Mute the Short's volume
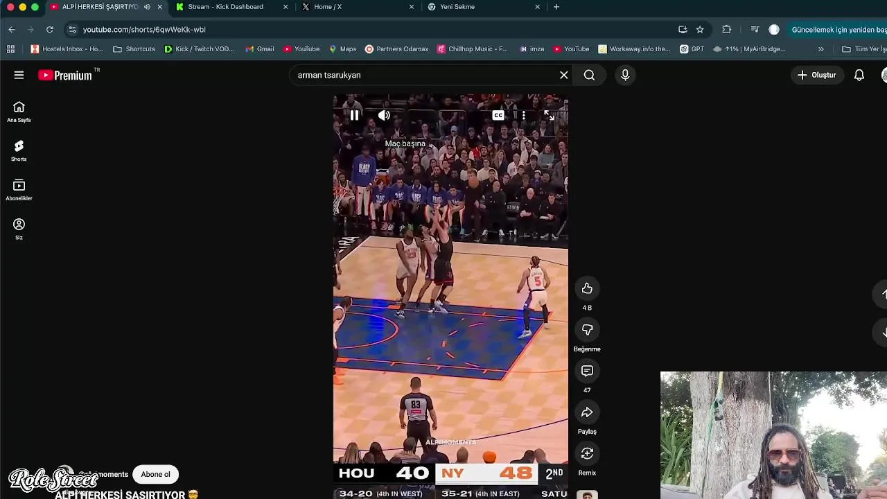The height and width of the screenshot is (499, 887). click(x=384, y=115)
